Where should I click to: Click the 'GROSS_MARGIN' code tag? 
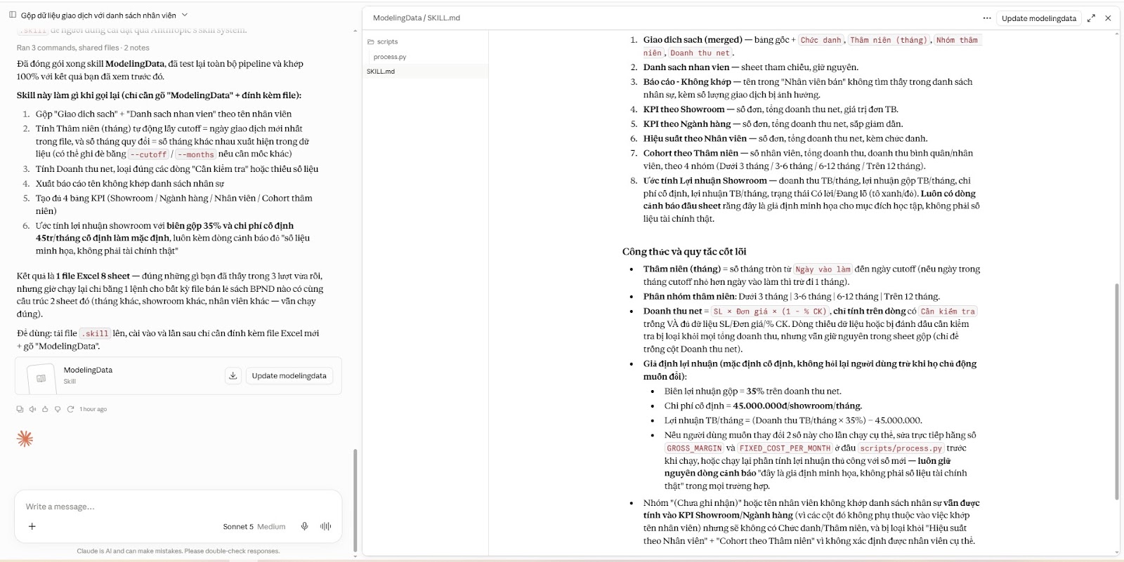[x=694, y=448]
